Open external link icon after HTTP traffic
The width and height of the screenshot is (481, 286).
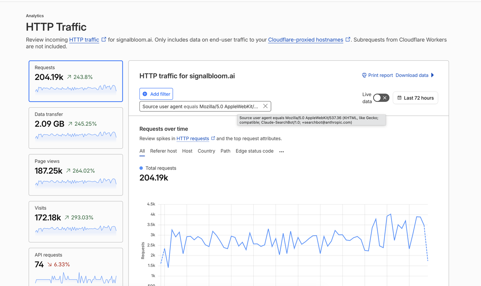tap(104, 39)
